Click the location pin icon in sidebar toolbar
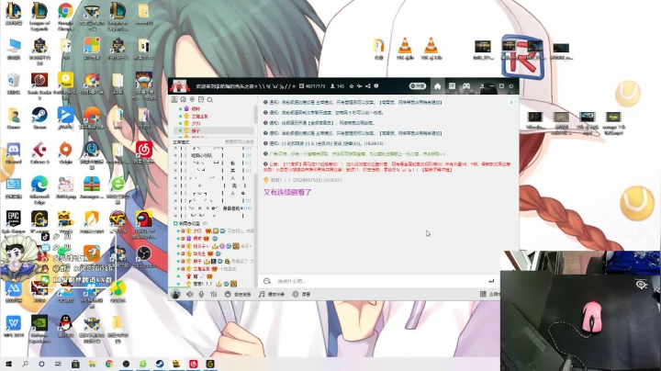The image size is (661, 371). (x=192, y=99)
